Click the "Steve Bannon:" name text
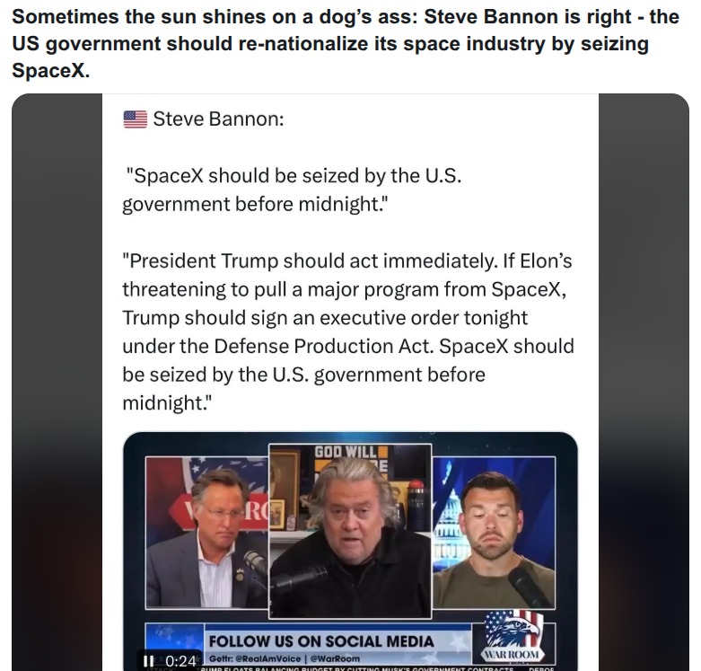Image resolution: width=701 pixels, height=671 pixels. click(x=218, y=119)
